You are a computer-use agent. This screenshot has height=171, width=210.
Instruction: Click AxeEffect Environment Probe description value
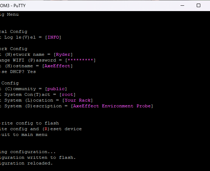pos(112,106)
